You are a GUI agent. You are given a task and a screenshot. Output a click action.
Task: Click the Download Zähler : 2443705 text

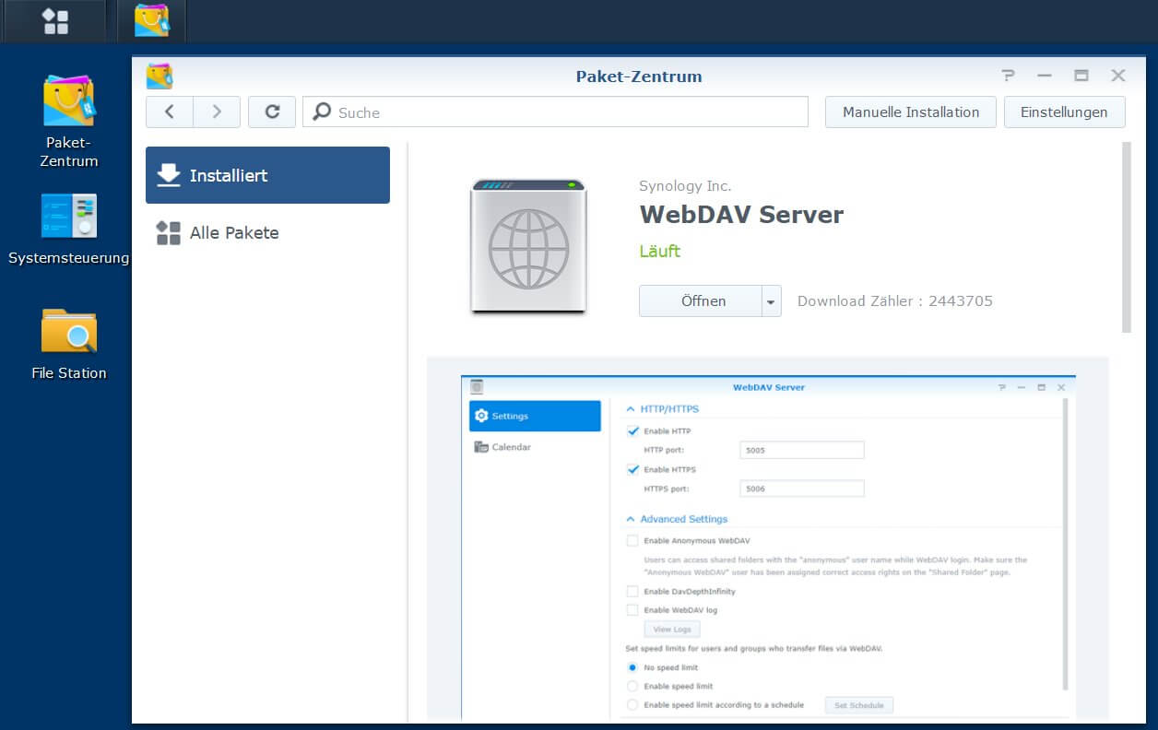point(894,300)
